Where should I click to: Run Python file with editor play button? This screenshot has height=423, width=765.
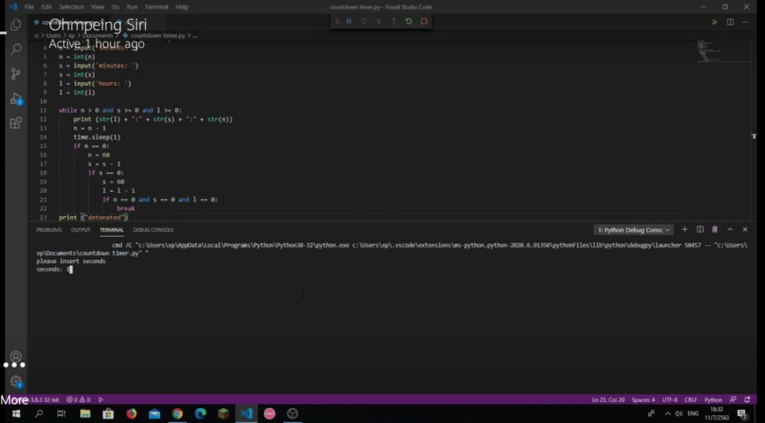(x=715, y=22)
